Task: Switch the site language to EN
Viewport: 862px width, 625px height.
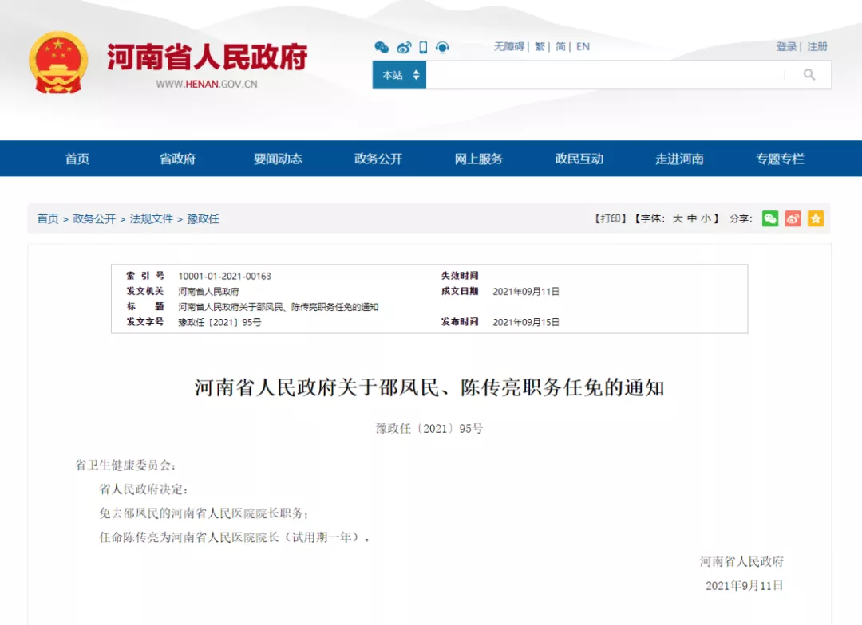Action: tap(582, 47)
